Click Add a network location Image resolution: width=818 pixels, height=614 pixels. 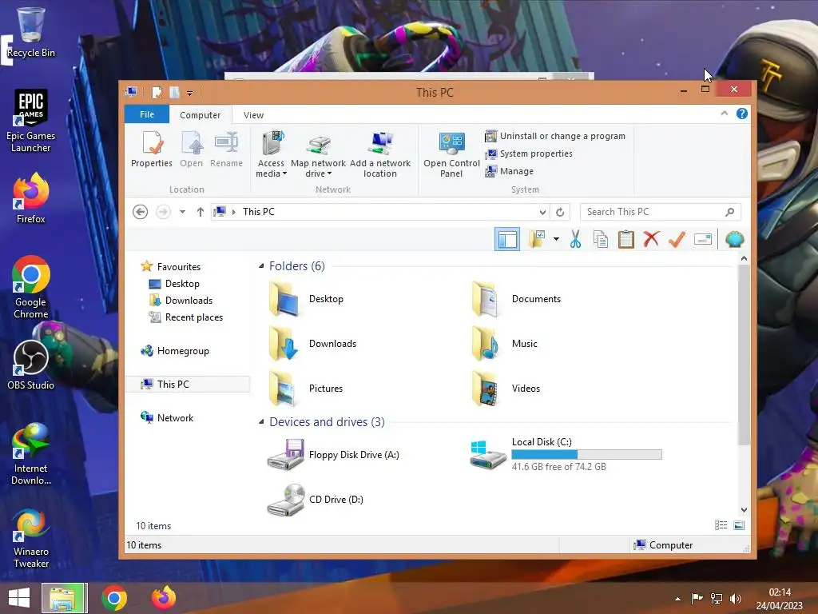[x=380, y=154]
